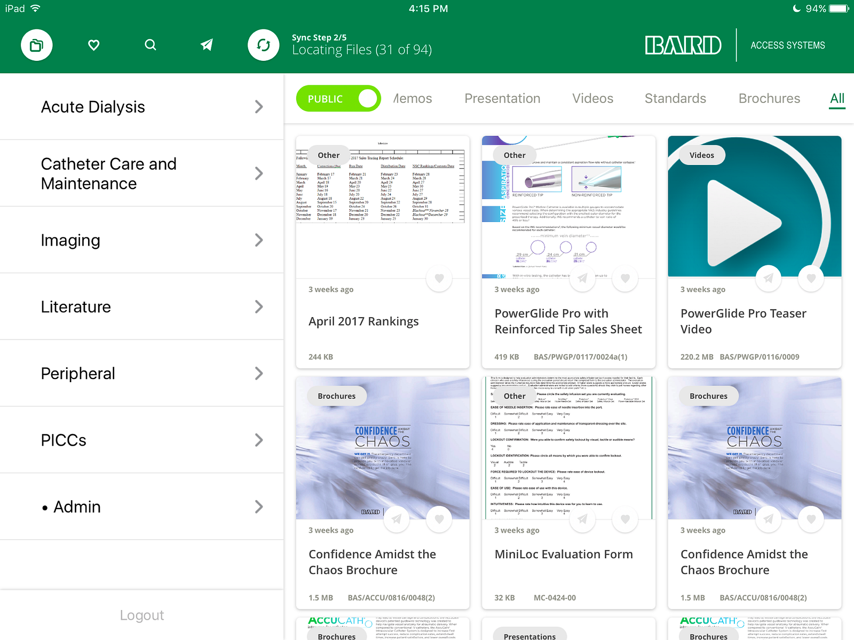Send the rightmost Confidence Amidst the Chaos Brochure

point(769,519)
